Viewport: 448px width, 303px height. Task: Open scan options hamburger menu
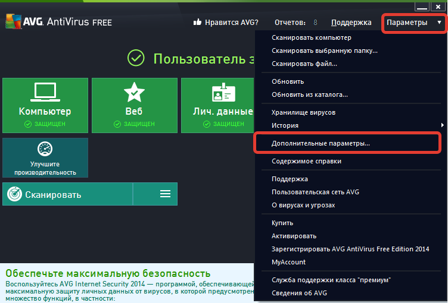pyautogui.click(x=165, y=194)
